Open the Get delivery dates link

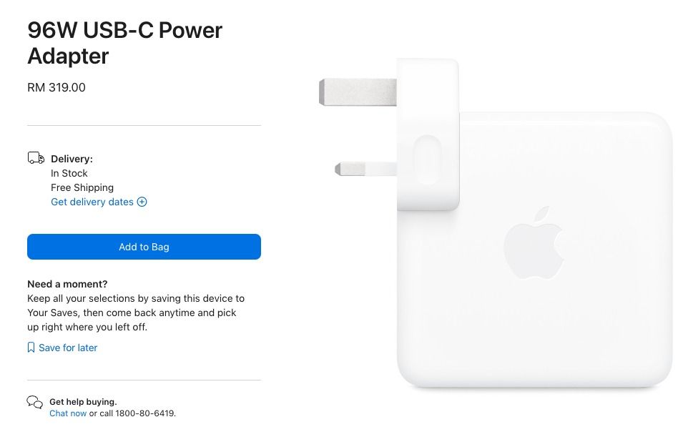[92, 202]
